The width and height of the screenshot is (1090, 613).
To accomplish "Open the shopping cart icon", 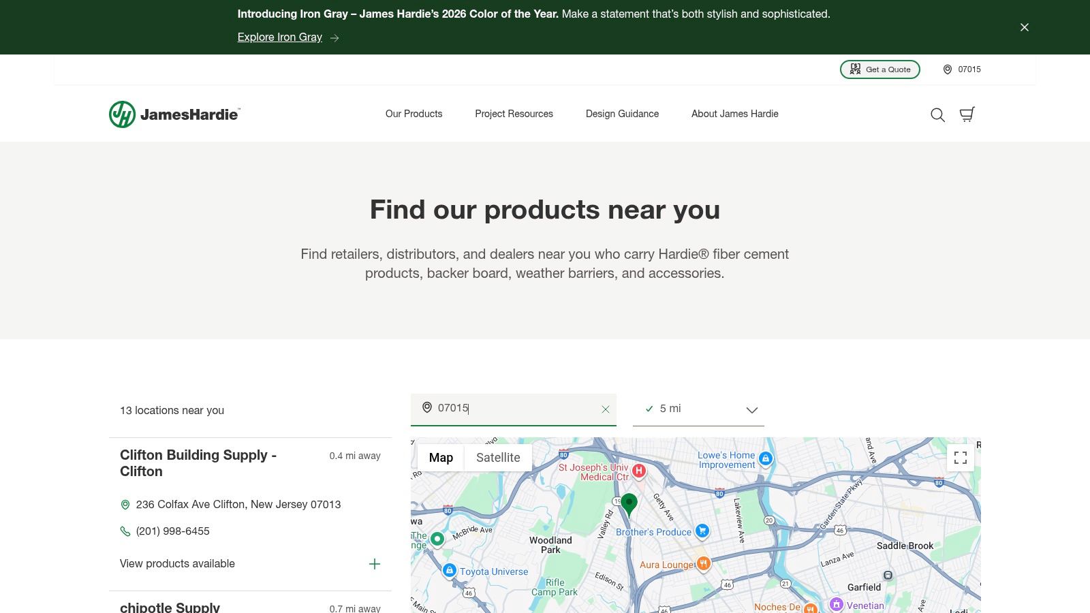I will [967, 114].
